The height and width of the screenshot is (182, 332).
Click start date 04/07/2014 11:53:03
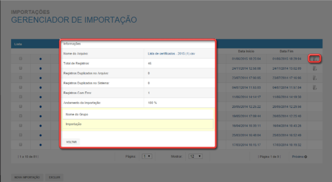point(246,88)
